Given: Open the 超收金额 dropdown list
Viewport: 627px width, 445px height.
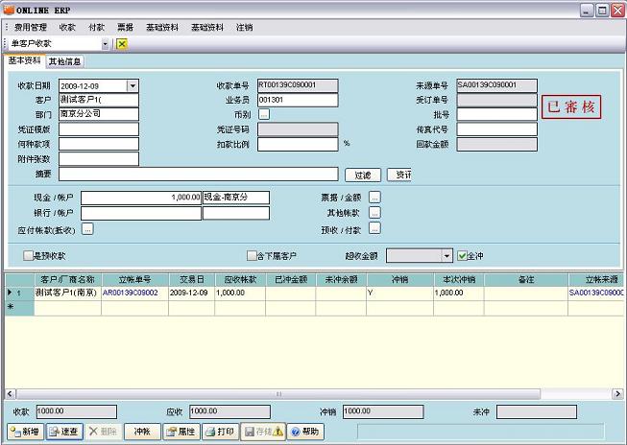Looking at the screenshot, I should pyautogui.click(x=446, y=256).
